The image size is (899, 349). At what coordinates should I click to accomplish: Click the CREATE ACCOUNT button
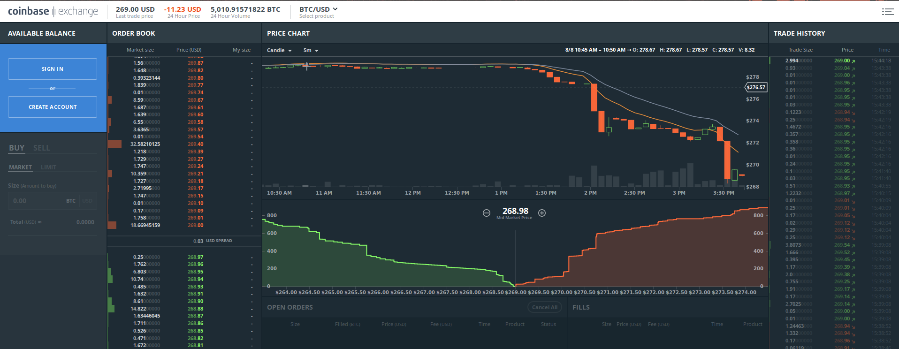(x=53, y=107)
